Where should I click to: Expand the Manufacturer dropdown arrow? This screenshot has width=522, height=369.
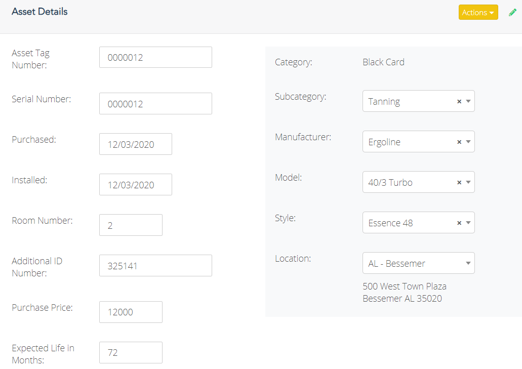click(468, 142)
